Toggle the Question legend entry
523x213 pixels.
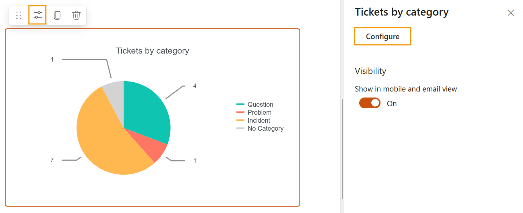(255, 104)
